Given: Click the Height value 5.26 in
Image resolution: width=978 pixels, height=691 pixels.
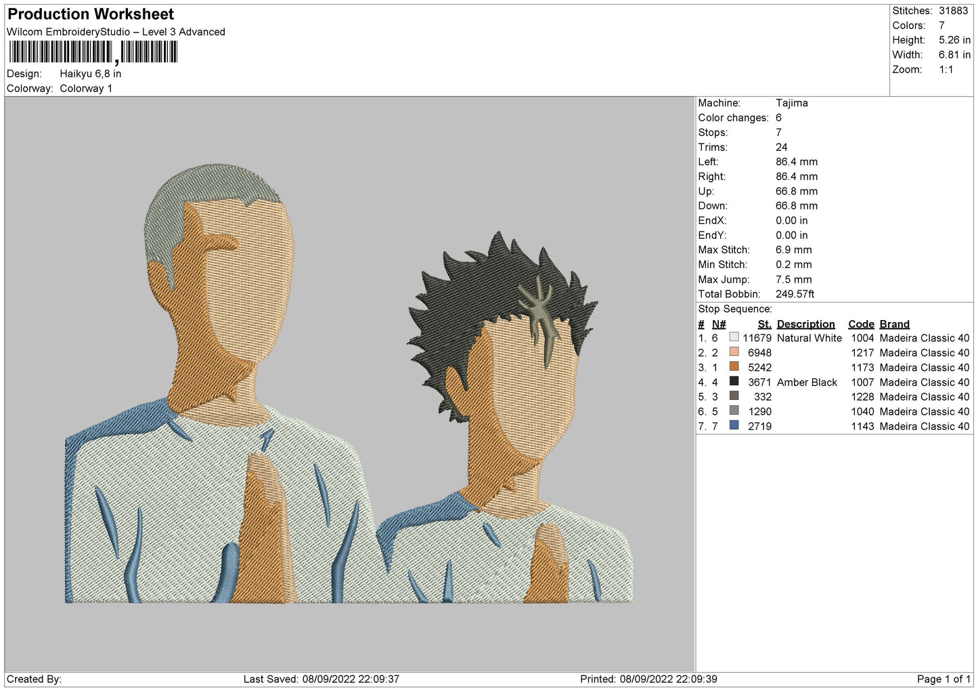Looking at the screenshot, I should click(x=954, y=40).
